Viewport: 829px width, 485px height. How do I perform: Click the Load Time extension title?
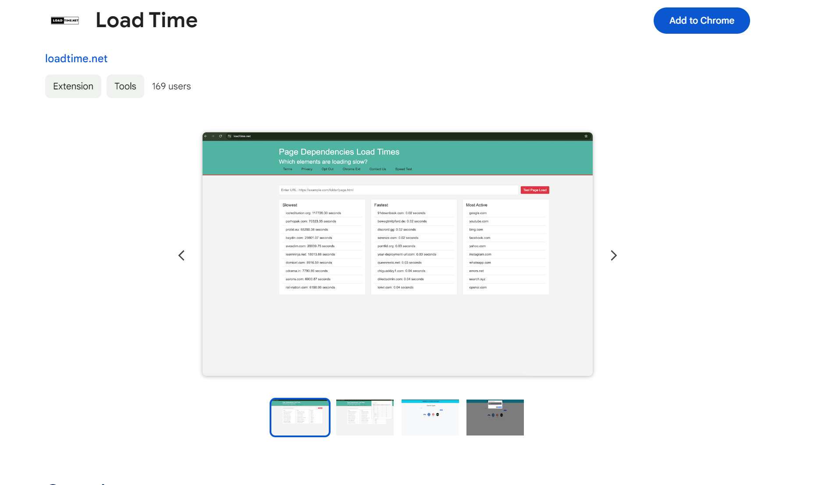tap(146, 20)
